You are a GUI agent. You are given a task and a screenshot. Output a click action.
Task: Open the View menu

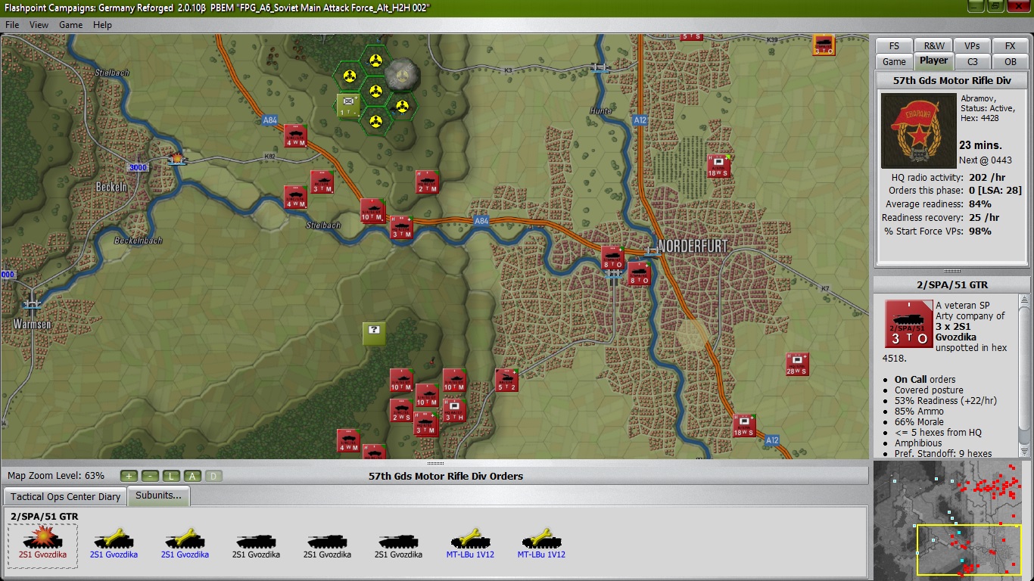coord(39,25)
